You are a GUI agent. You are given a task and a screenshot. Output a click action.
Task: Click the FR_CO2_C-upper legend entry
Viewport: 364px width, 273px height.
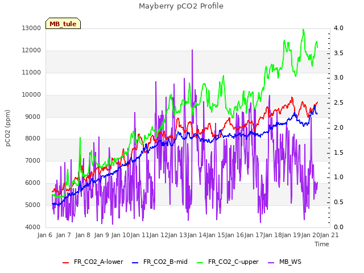pyautogui.click(x=227, y=262)
